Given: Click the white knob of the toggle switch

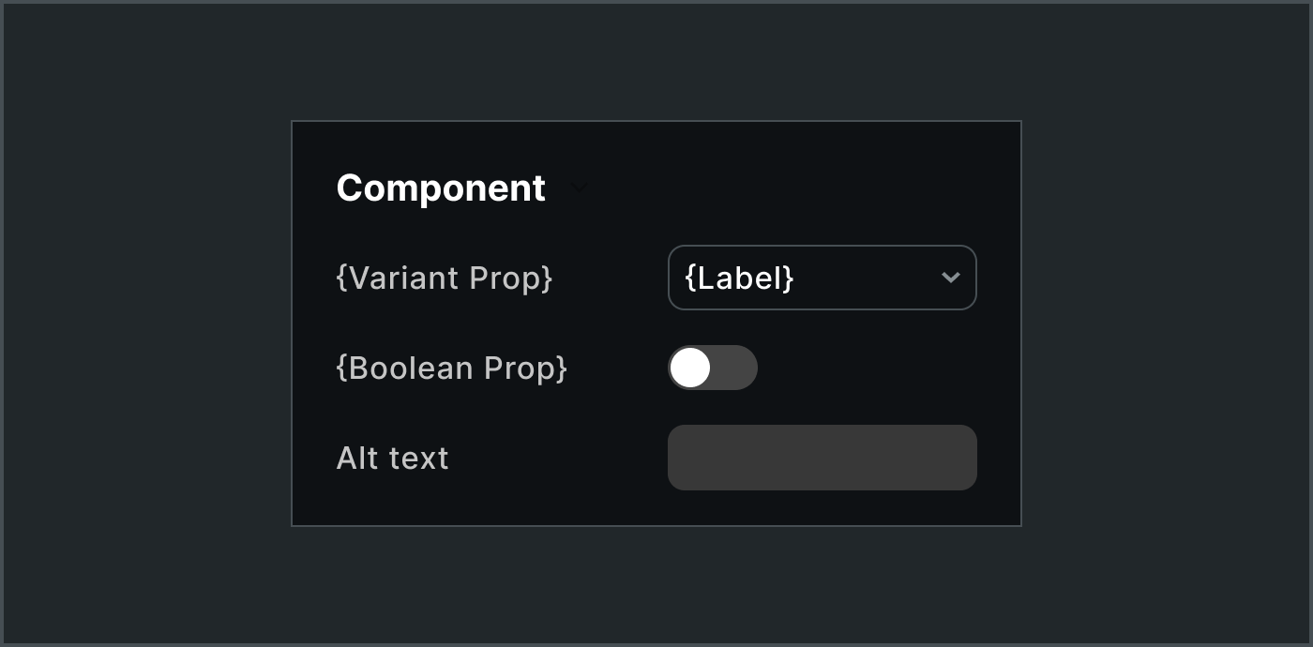Looking at the screenshot, I should pos(690,368).
